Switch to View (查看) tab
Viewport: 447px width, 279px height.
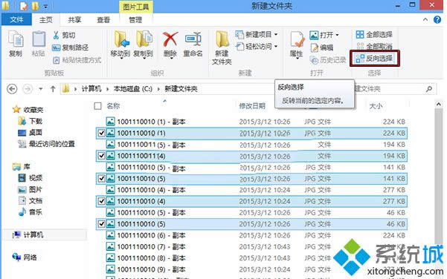click(103, 19)
